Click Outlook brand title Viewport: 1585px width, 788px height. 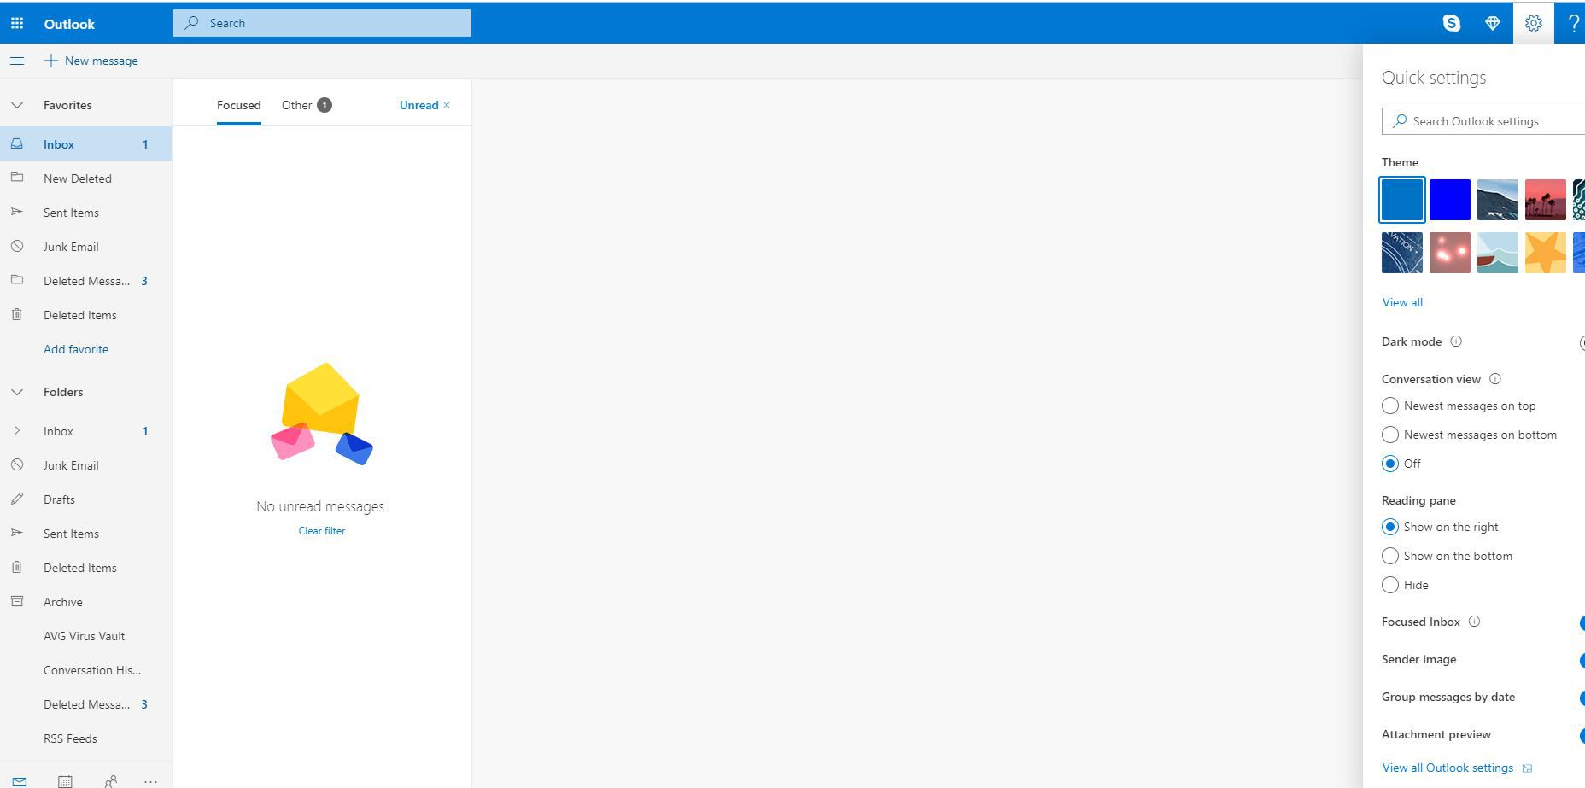69,24
